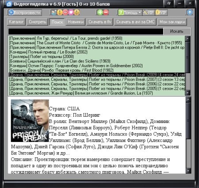Click the red round icon in toolbar
This screenshot has width=199, height=188.
click(x=65, y=12)
